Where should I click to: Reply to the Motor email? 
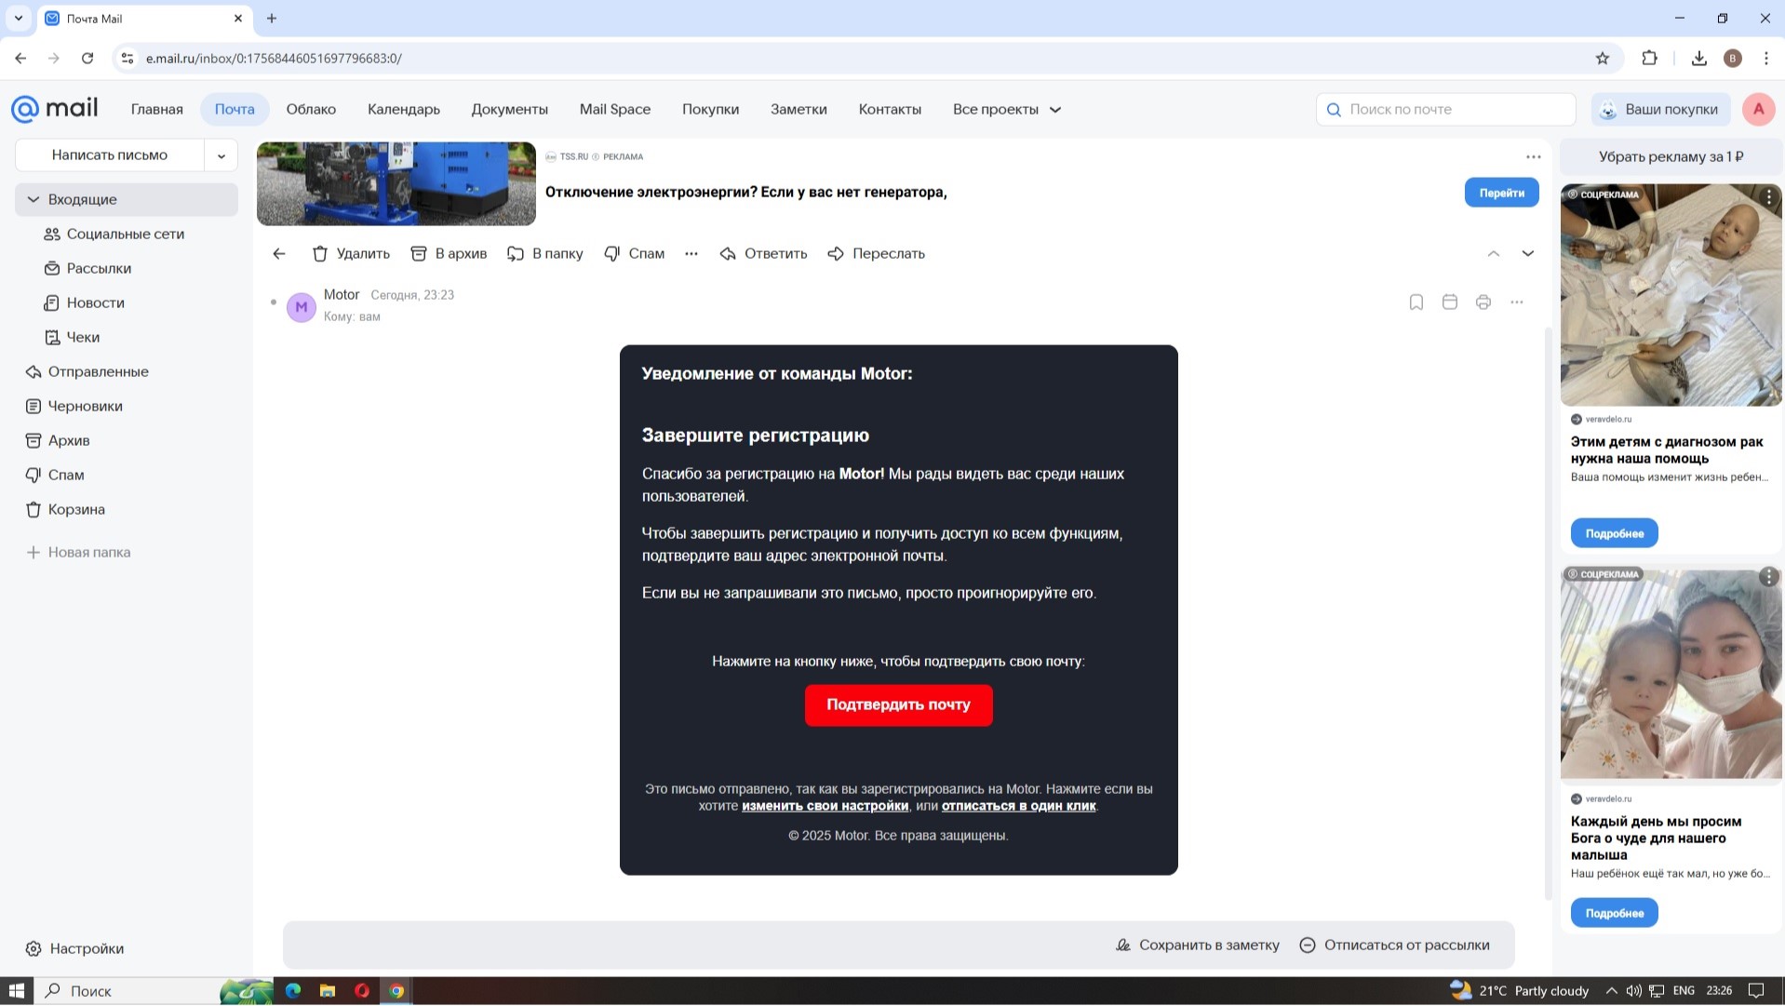pos(763,253)
